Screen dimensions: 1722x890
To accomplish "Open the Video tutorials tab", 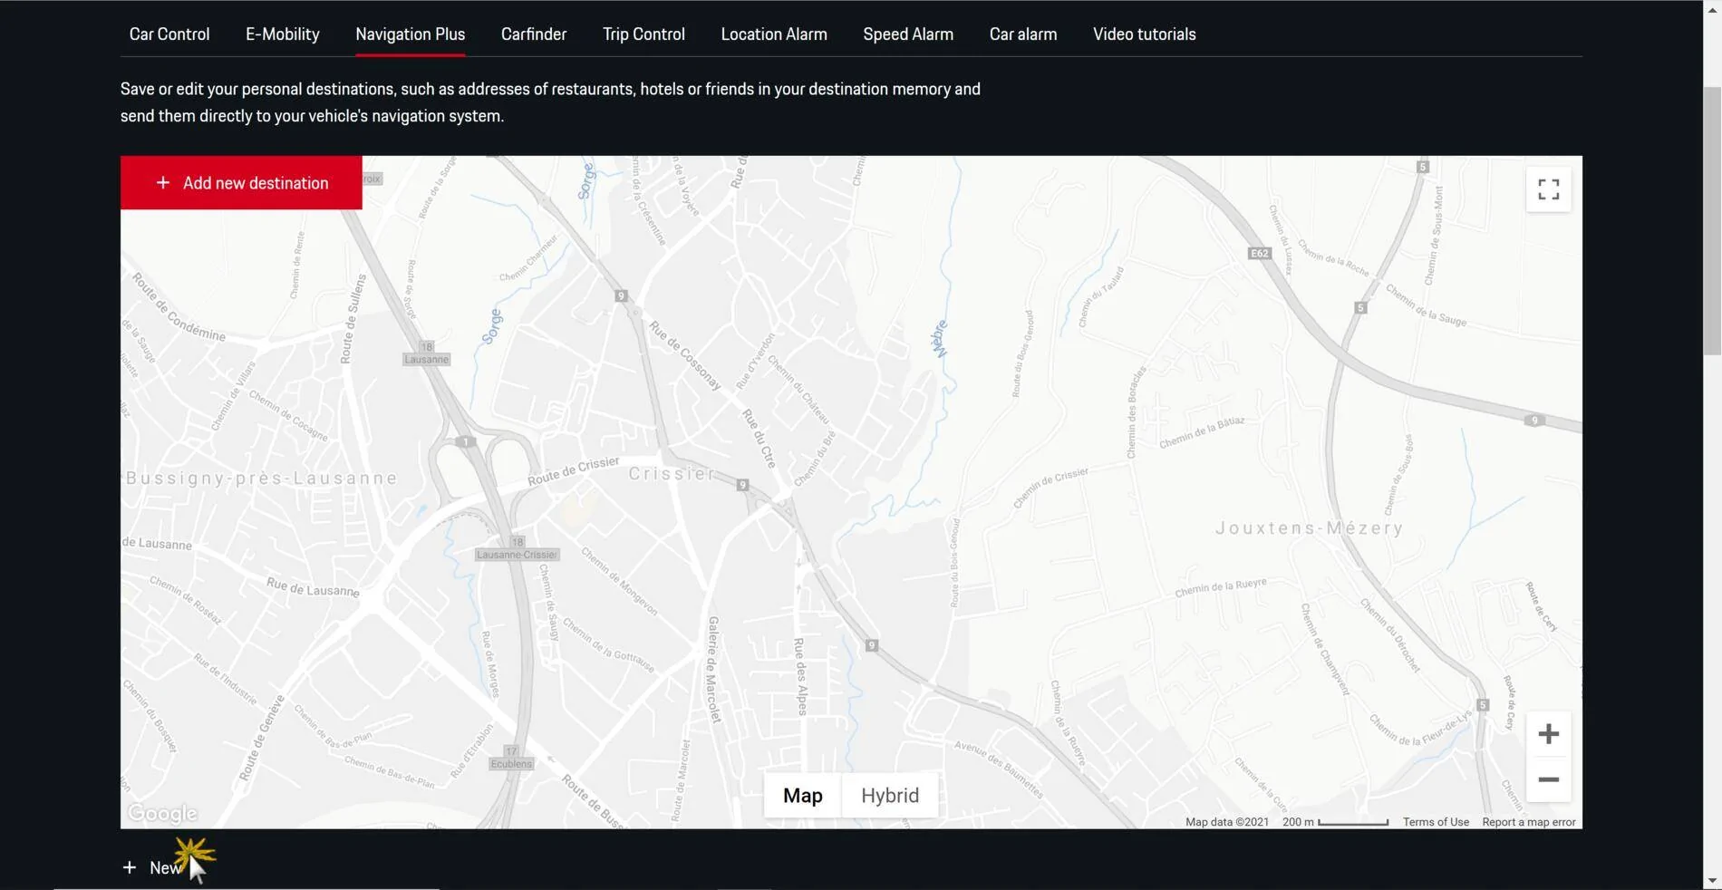I will (1145, 34).
